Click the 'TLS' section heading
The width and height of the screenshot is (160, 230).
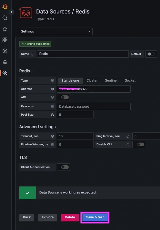pos(23,157)
